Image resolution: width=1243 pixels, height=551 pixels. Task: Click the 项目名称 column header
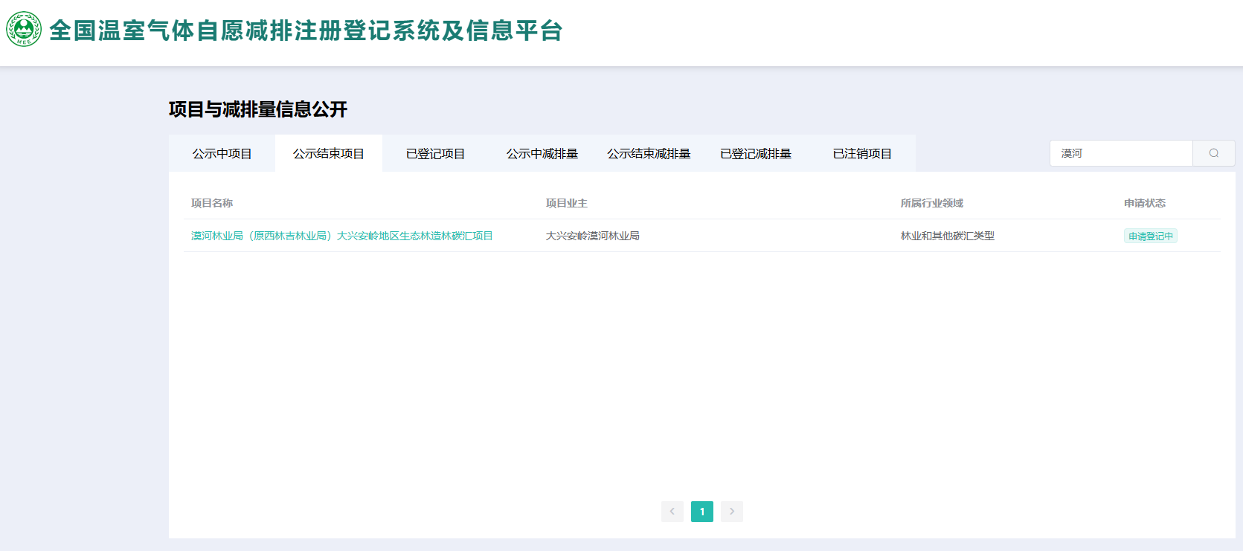(x=212, y=203)
